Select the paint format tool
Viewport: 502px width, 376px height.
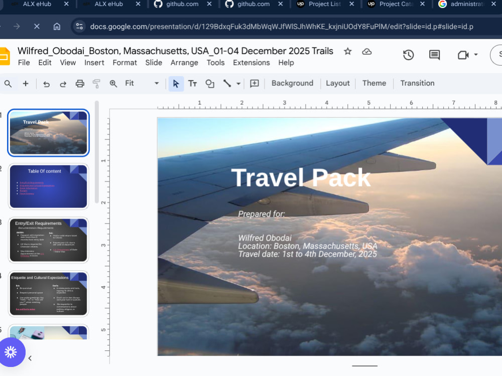pos(96,84)
